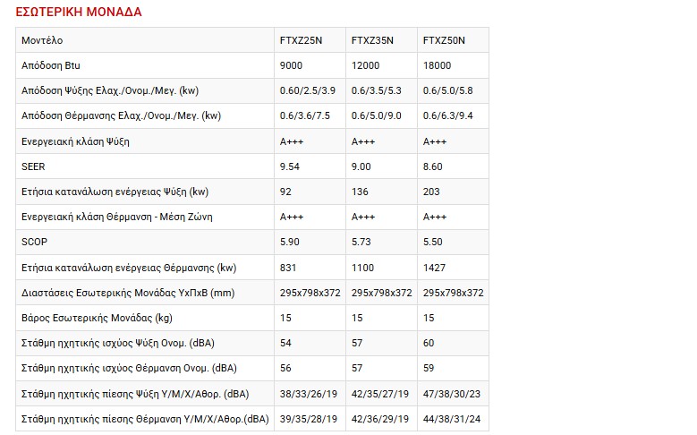Select sound pressure cell 44/38/31/24
The width and height of the screenshot is (697, 435).
[x=453, y=418]
